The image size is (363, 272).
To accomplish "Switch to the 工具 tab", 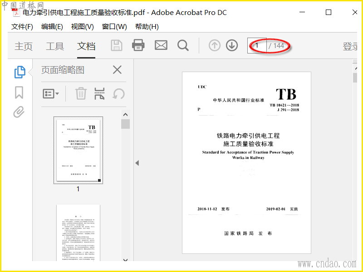I will pyautogui.click(x=55, y=46).
